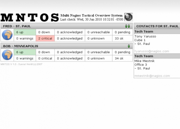Click the contacts icons in Fred - St. Paul header
This screenshot has height=129, width=180.
coord(127,26)
